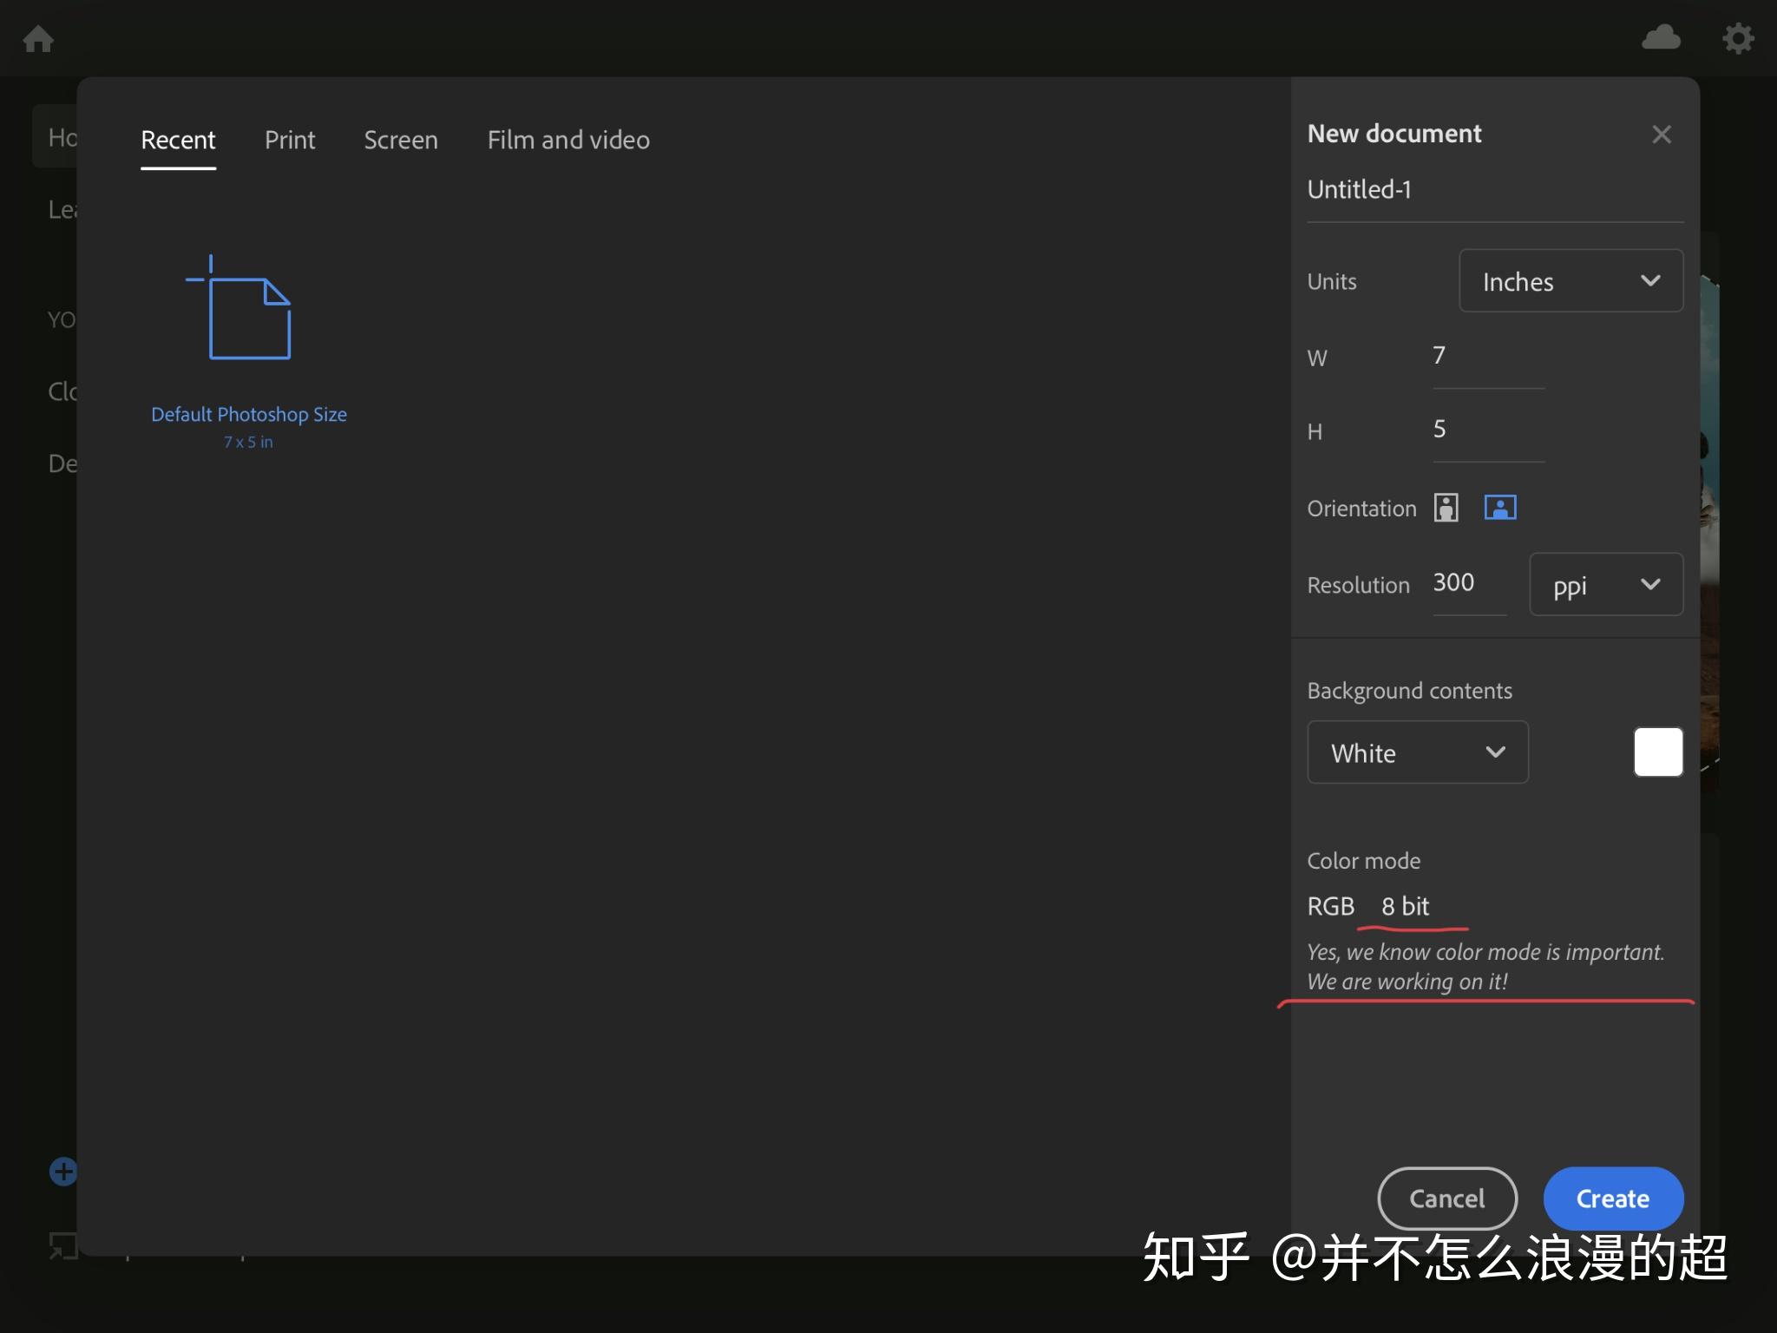Screen dimensions: 1777x1333
Task: Click the Cancel button
Action: [x=1447, y=1198]
